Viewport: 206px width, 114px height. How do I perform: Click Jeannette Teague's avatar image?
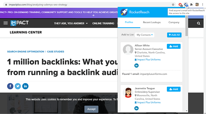(x=128, y=93)
